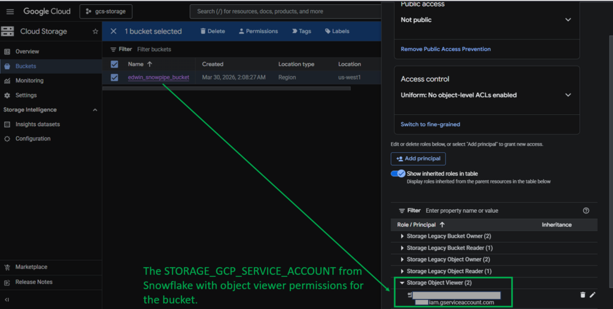Screen dimensions: 613x309
Task: Click Switch to fine-grained
Action: point(430,124)
